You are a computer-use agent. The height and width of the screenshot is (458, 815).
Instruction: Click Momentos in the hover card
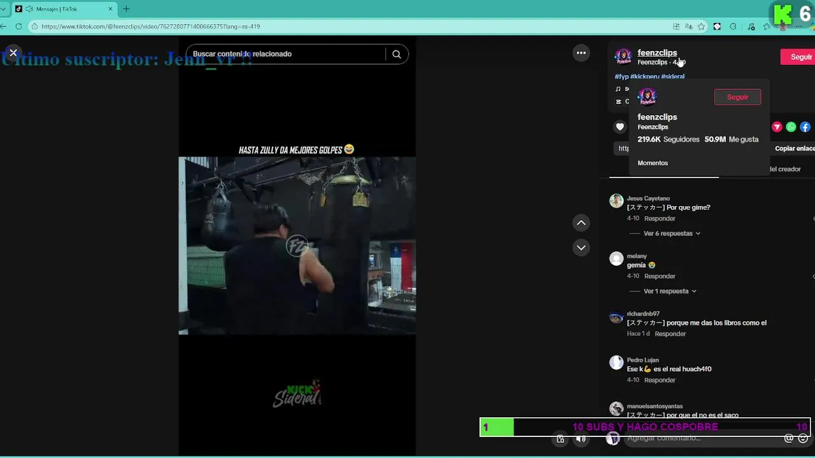(x=653, y=163)
